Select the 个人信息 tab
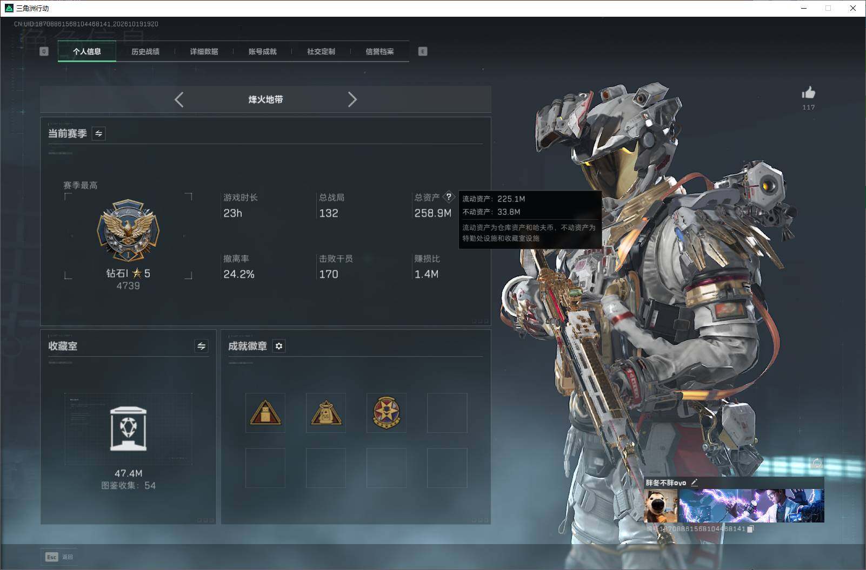Viewport: 866px width, 570px height. pyautogui.click(x=87, y=51)
